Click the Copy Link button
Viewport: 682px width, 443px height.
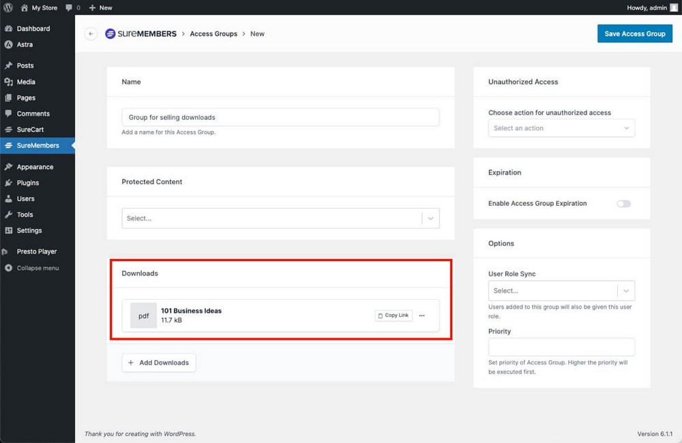[x=394, y=315]
